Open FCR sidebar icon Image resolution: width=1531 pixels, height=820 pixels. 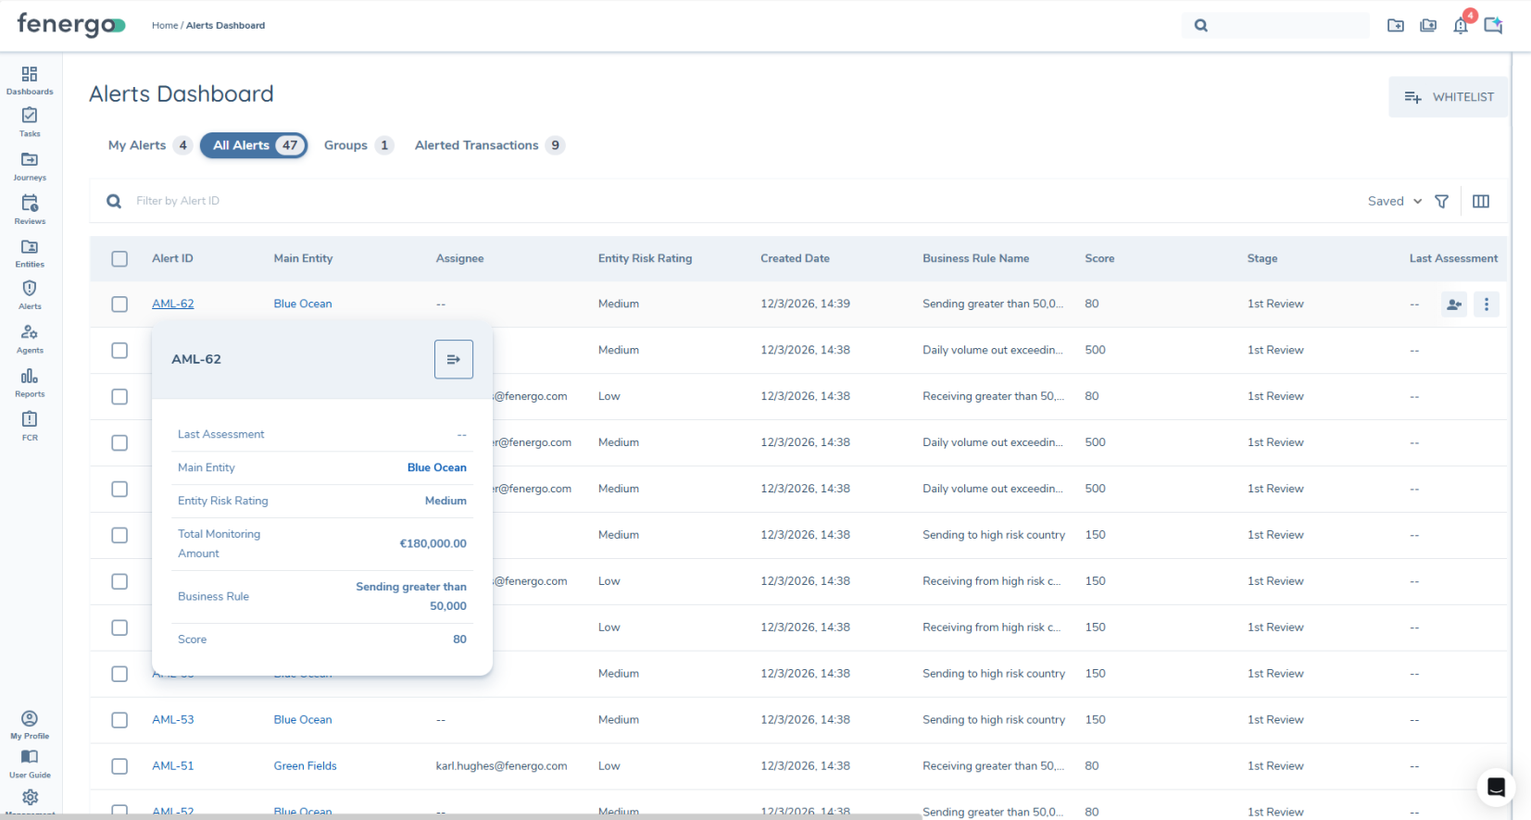[x=30, y=425]
